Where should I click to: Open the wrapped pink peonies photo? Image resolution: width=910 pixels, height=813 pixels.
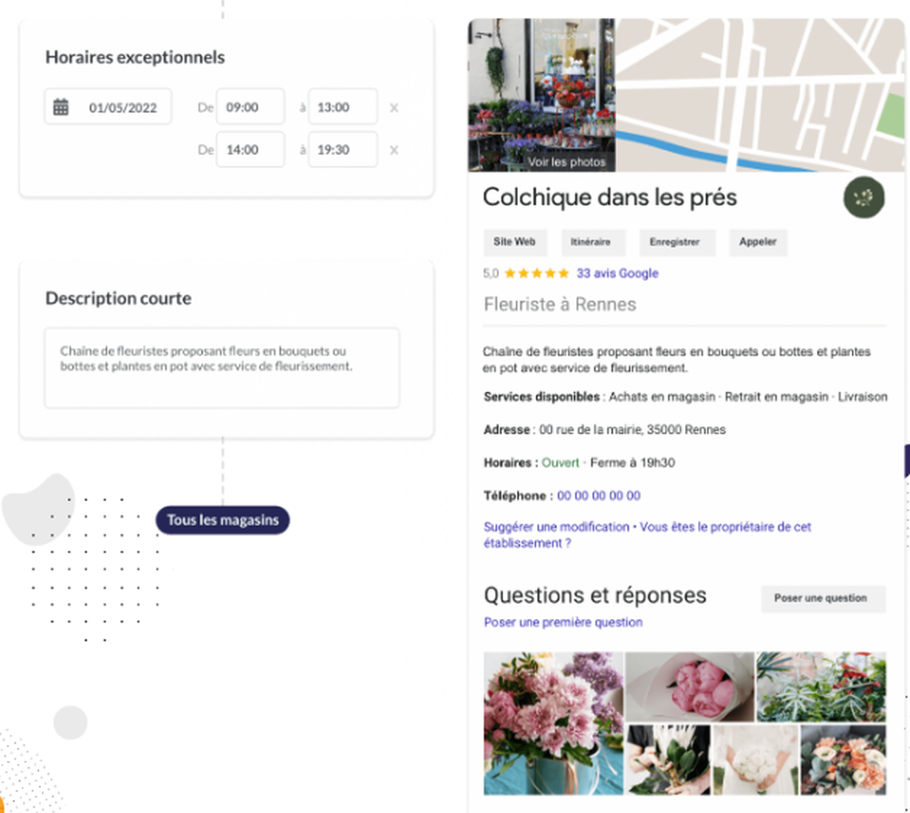690,687
